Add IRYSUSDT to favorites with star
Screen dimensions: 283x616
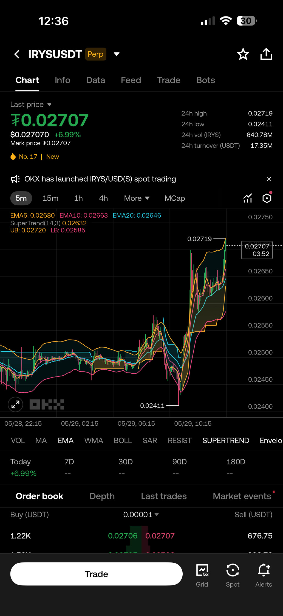(243, 54)
